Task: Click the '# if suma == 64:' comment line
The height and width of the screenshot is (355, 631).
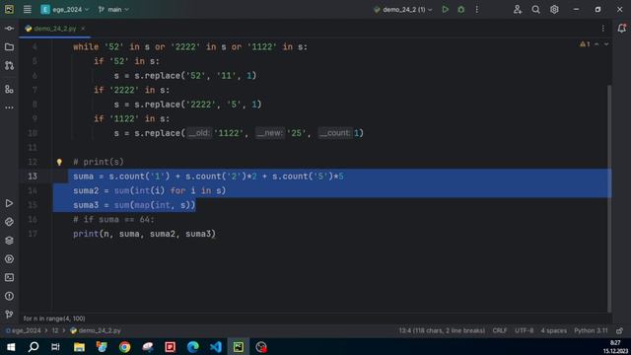Action: (113, 219)
